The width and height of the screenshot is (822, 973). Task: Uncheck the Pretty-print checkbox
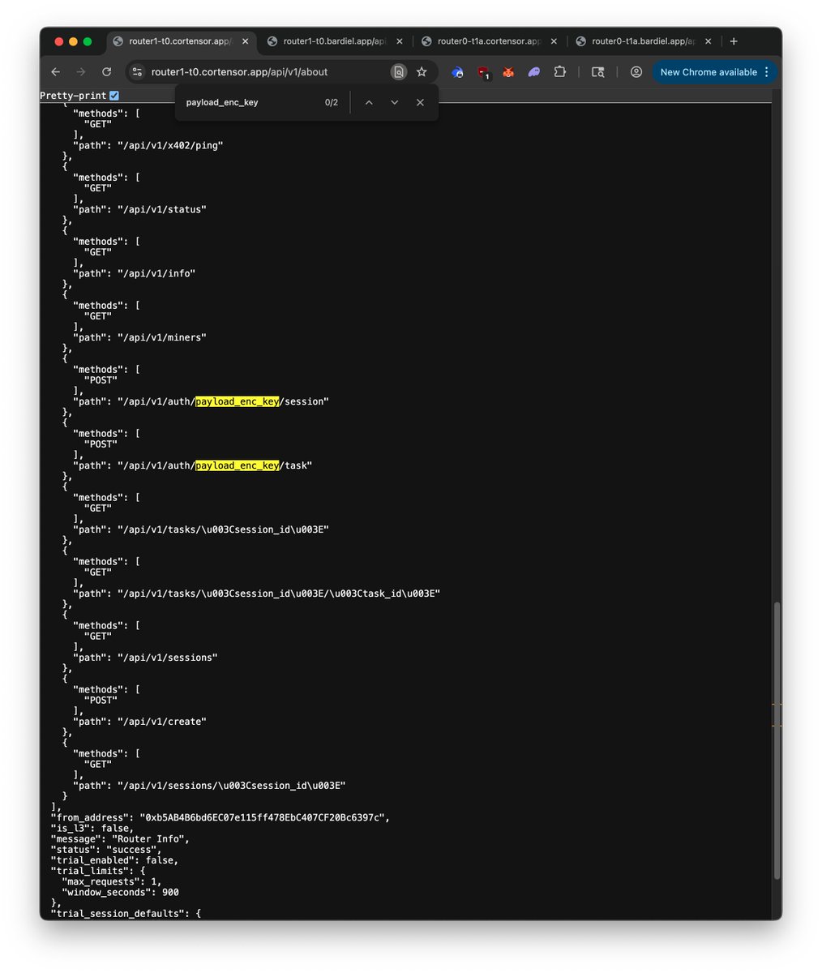click(x=114, y=96)
